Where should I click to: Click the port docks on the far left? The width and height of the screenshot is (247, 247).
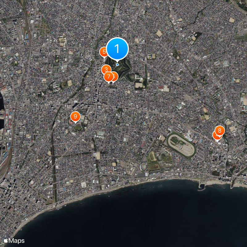3,120
